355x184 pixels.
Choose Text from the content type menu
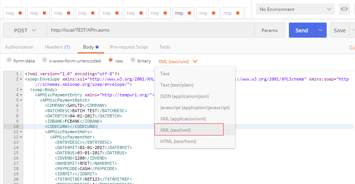tap(195, 73)
